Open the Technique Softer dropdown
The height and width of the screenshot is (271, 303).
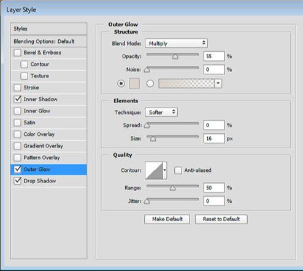point(161,112)
